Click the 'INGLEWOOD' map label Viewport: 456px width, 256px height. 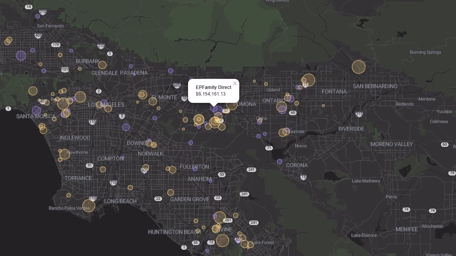click(75, 138)
